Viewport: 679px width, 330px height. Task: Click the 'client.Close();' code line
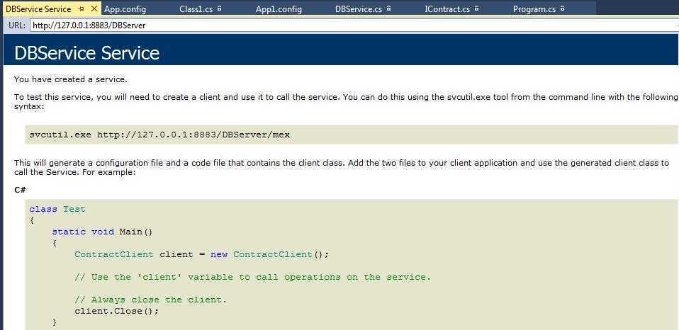[116, 311]
